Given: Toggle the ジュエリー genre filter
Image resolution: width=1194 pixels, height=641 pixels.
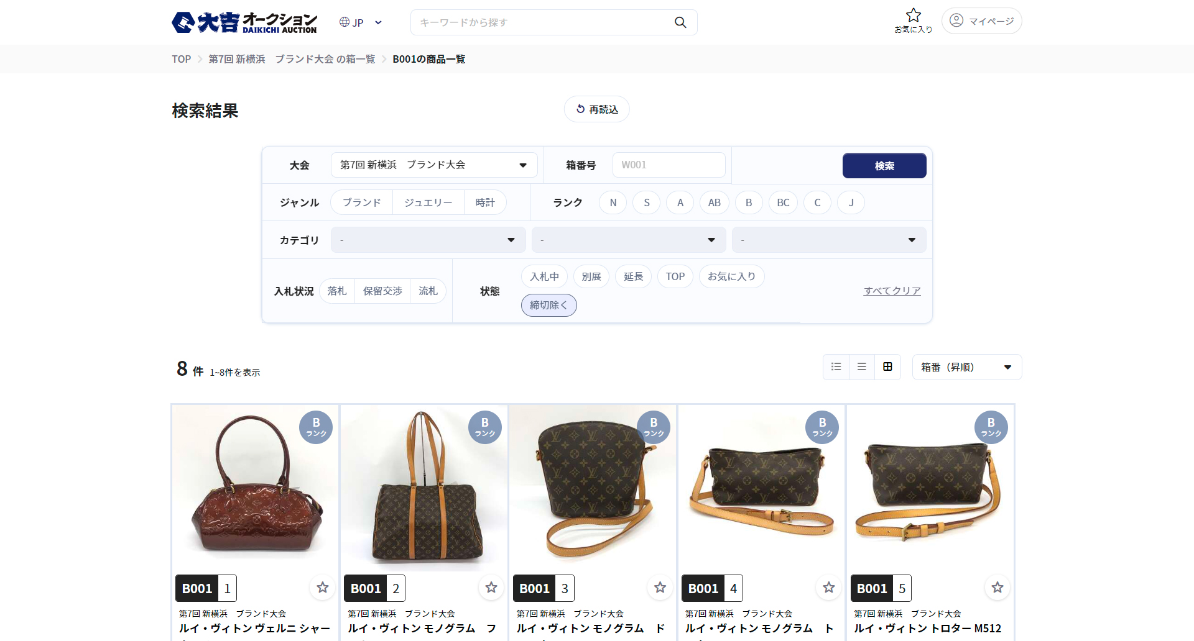Looking at the screenshot, I should 428,202.
